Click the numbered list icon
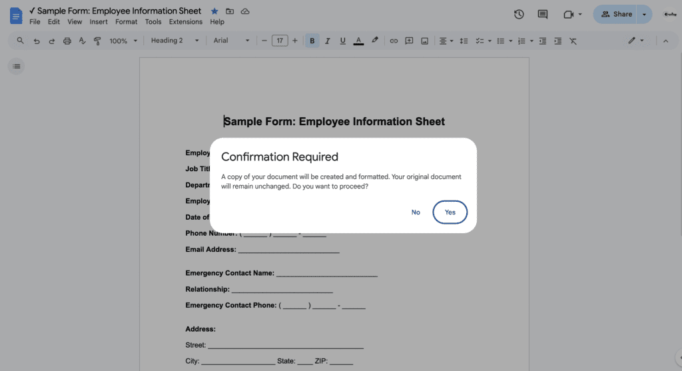This screenshot has width=682, height=371. click(521, 41)
